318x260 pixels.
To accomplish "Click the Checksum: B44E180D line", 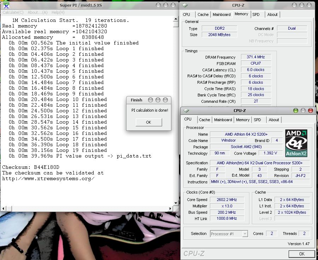I will pyautogui.click(x=31, y=167).
